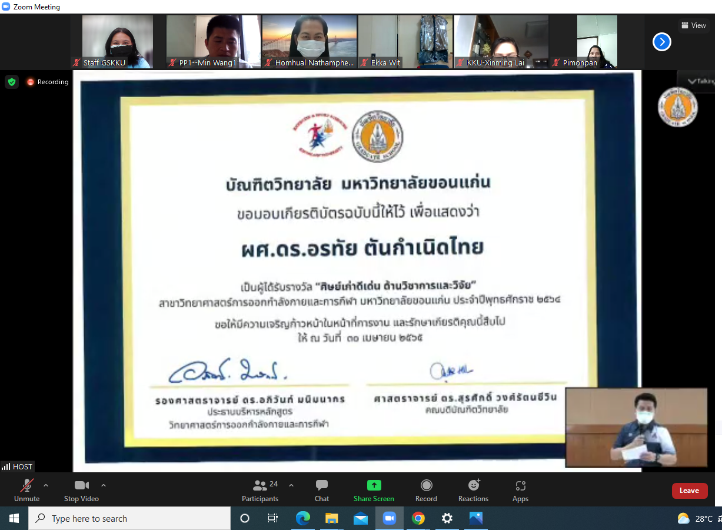Click the Windows search box
Viewport: 722px width, 530px height.
point(129,518)
